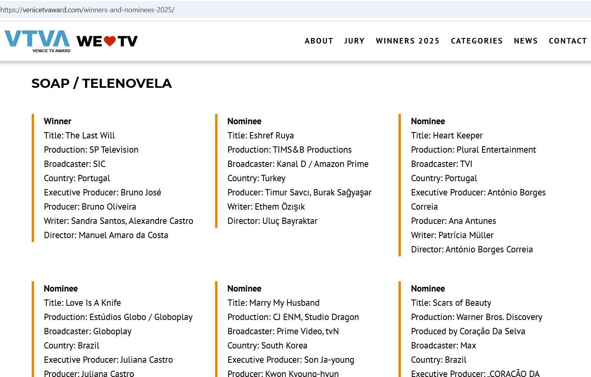Click Production: Plural Entertainment line
The height and width of the screenshot is (377, 591).
coord(473,150)
